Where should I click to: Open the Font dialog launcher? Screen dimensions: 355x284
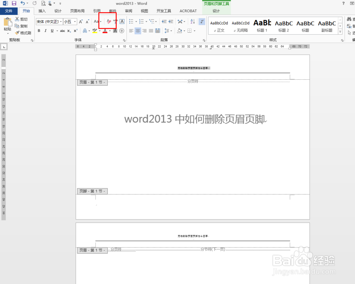[x=124, y=40]
